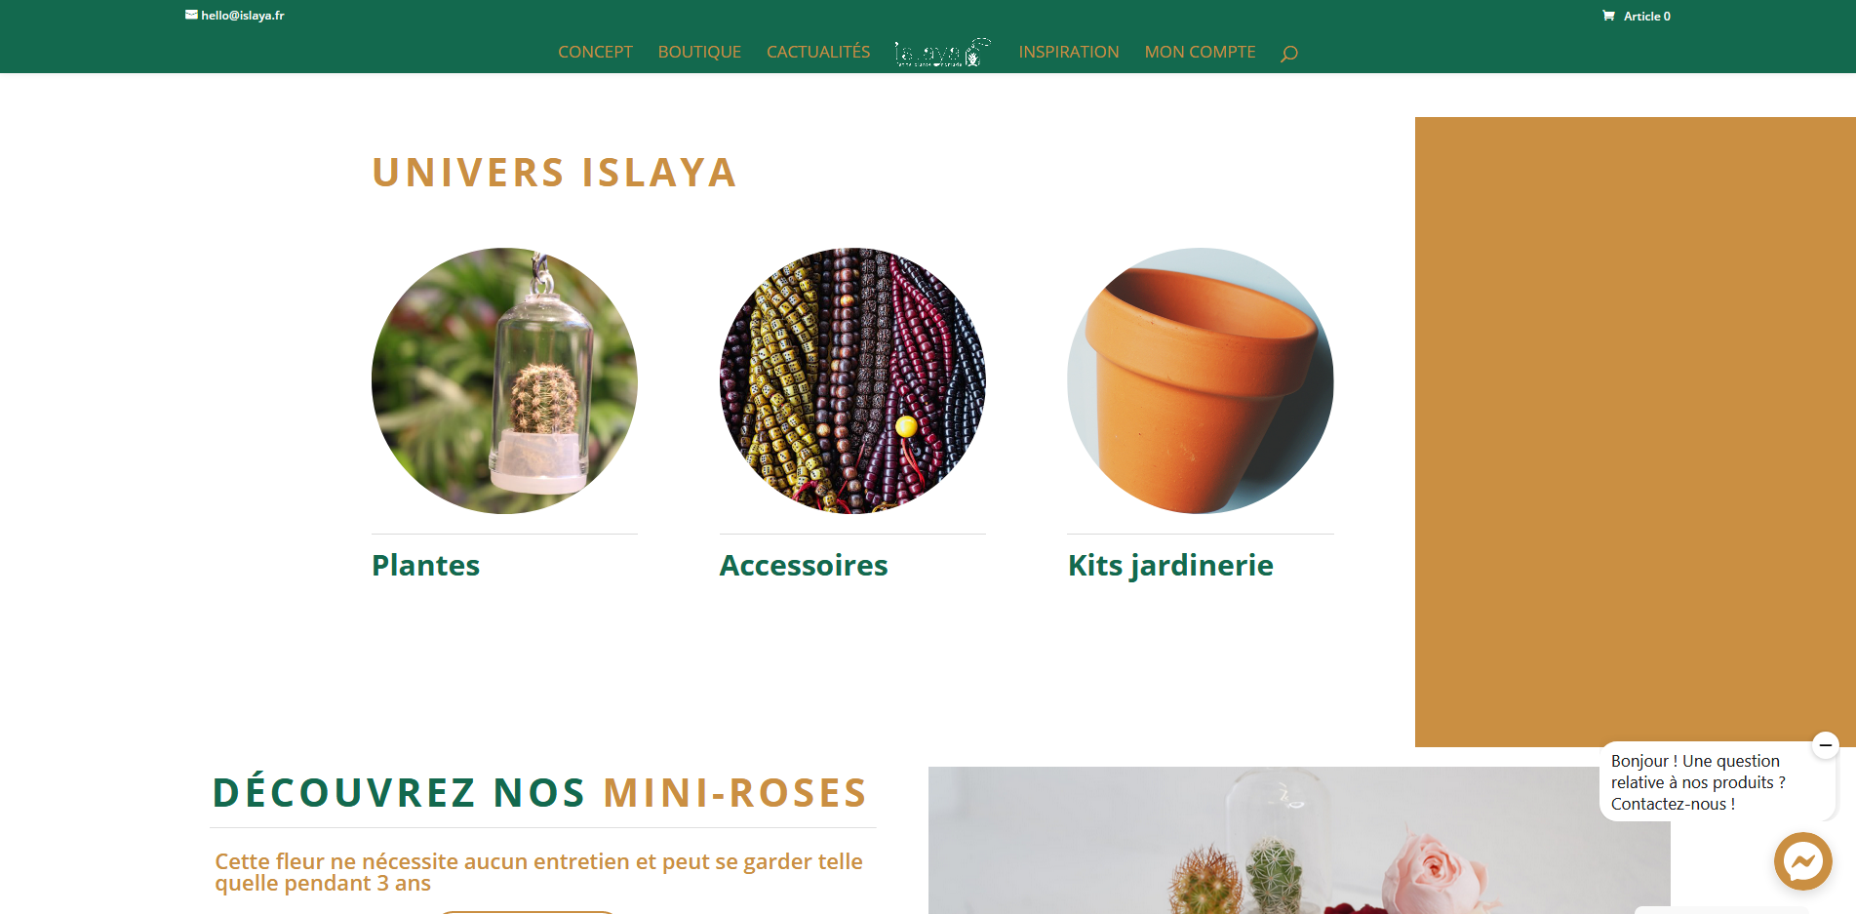Open the Kits jardinerie category link
The image size is (1856, 914).
pyautogui.click(x=1170, y=566)
